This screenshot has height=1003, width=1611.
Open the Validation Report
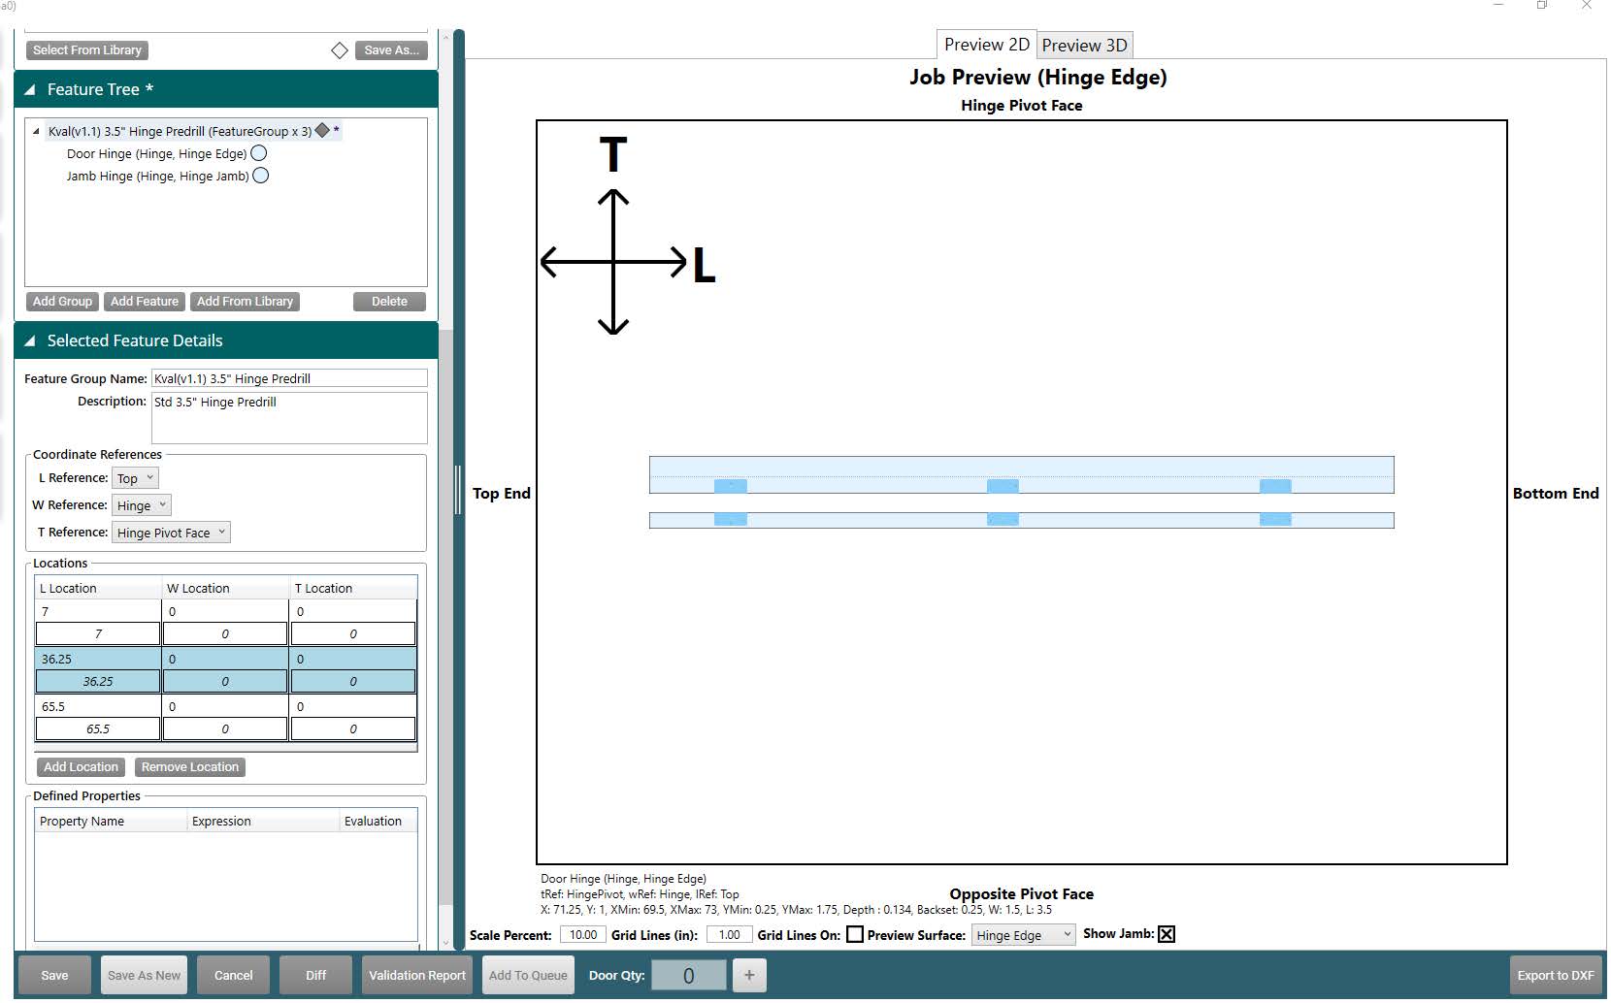417,976
